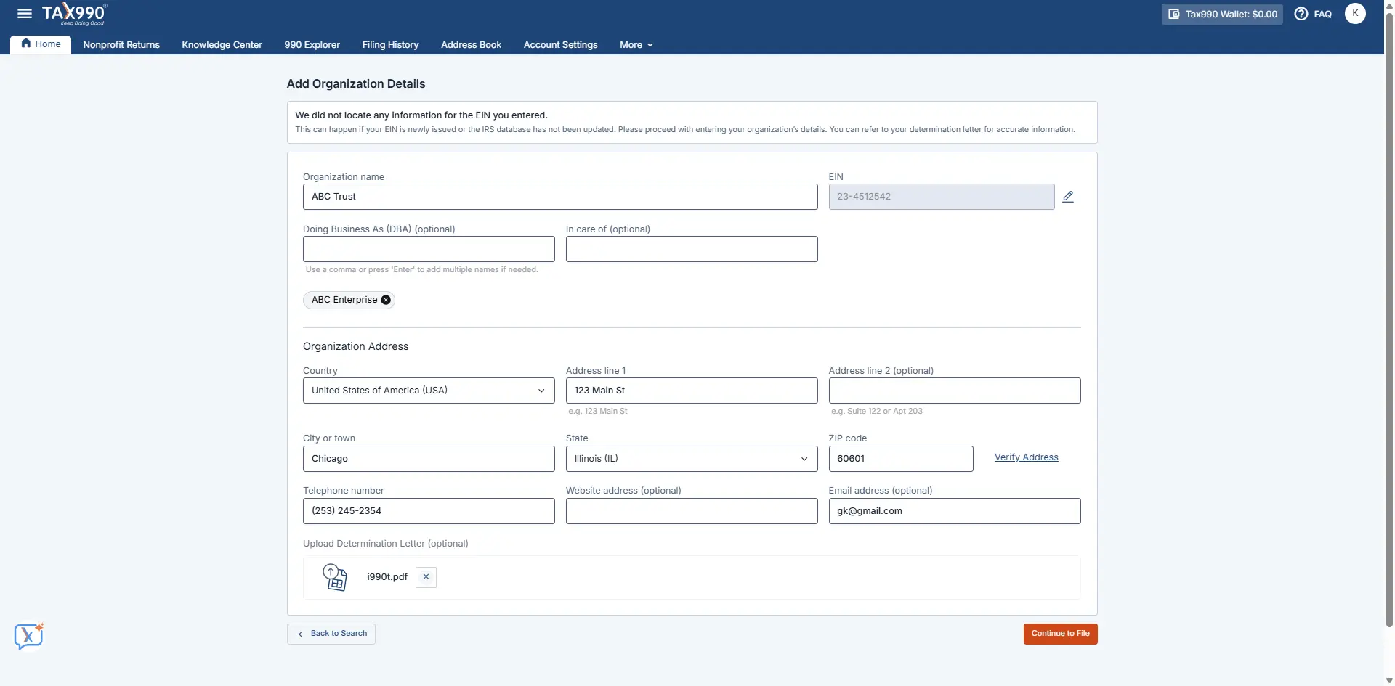
Task: Expand the More navigation menu
Action: point(636,44)
